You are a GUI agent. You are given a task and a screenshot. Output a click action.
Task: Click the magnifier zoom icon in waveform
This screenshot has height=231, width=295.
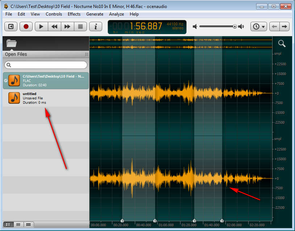282,44
